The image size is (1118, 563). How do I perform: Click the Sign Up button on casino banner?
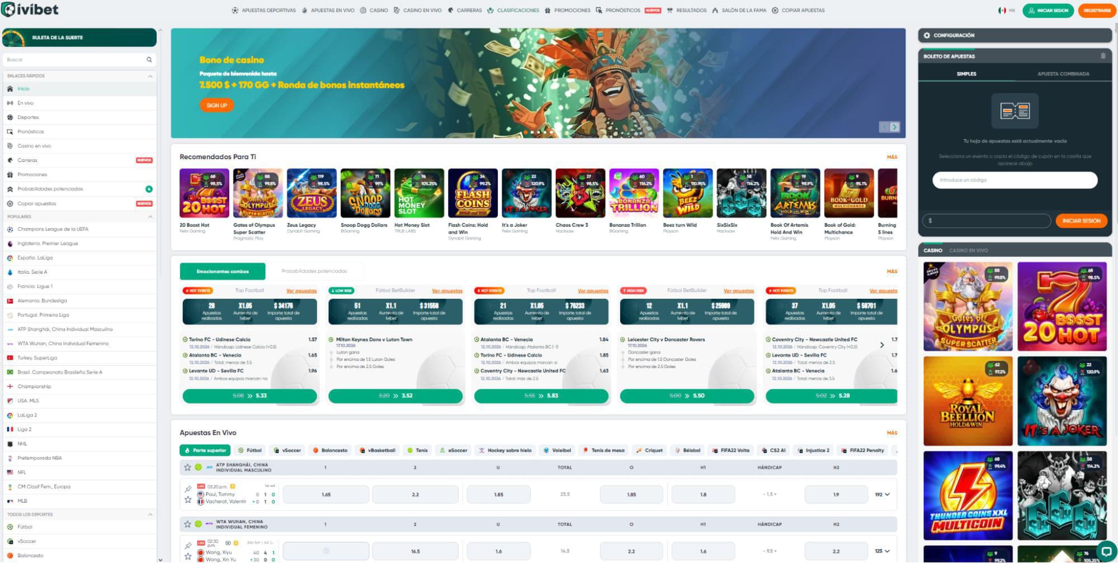[216, 105]
